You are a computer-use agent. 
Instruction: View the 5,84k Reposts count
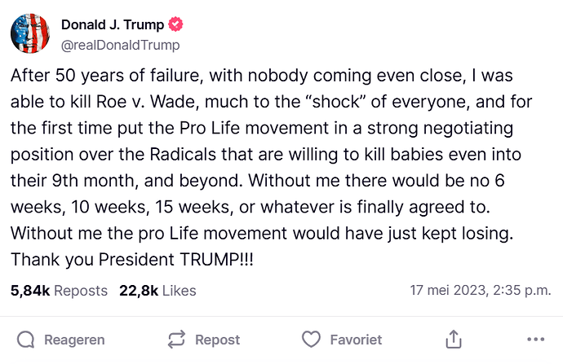click(x=59, y=290)
